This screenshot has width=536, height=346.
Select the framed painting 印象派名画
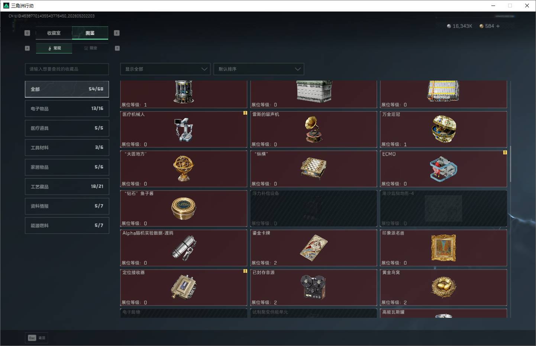[x=443, y=248]
